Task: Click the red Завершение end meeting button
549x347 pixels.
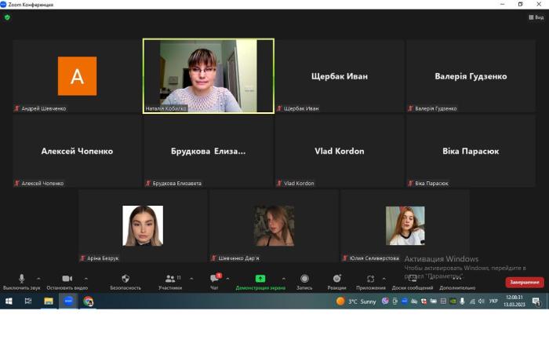Action: [524, 282]
